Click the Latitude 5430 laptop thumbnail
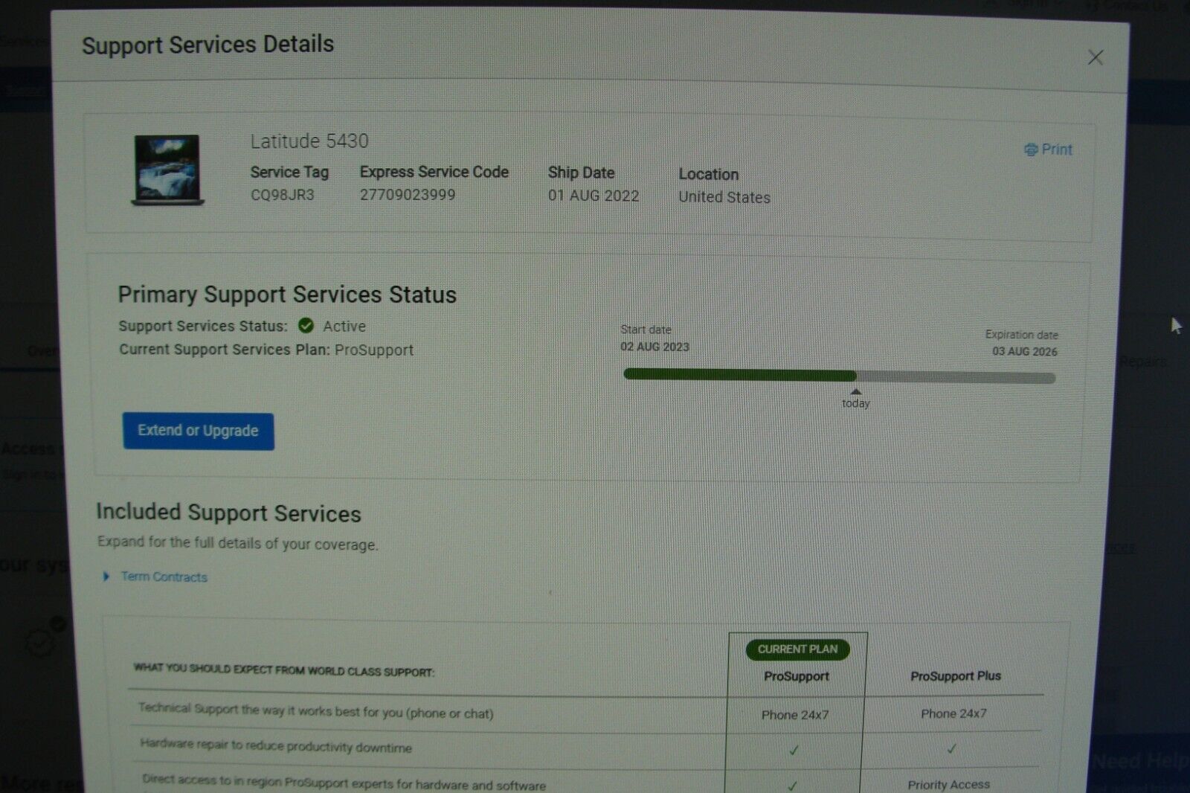Viewport: 1190px width, 793px height. coord(167,170)
